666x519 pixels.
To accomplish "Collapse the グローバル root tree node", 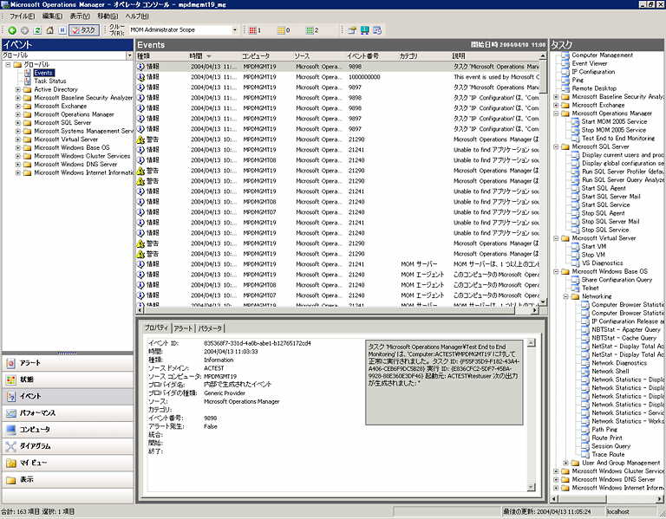I will pos(8,65).
